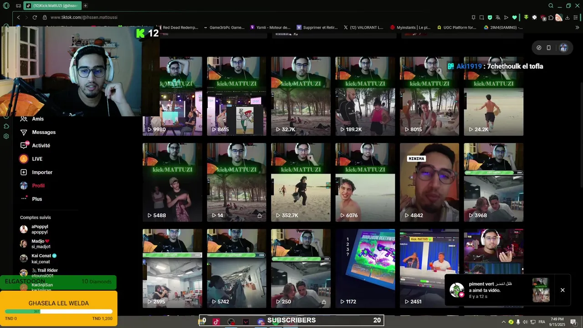583x328 pixels.
Task: Go back to the previous page
Action: [x=18, y=17]
